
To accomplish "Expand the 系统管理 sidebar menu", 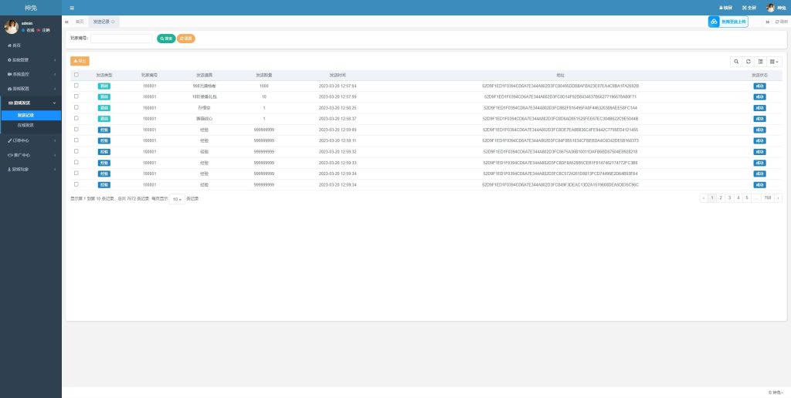I will tap(31, 59).
